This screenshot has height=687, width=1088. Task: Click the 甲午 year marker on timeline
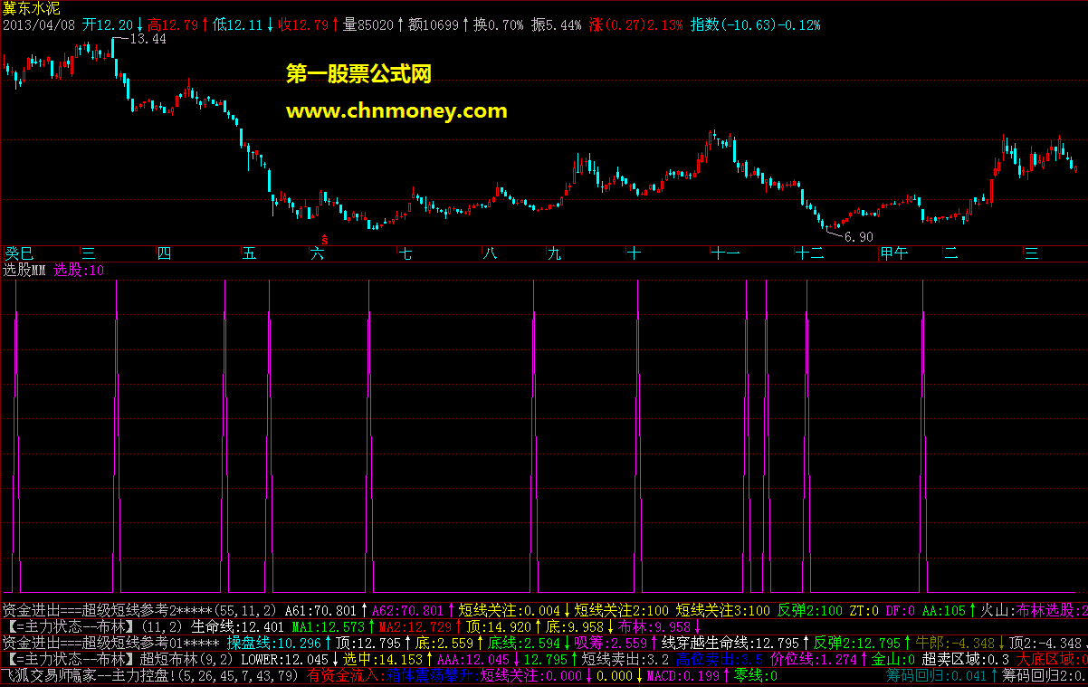[x=894, y=253]
